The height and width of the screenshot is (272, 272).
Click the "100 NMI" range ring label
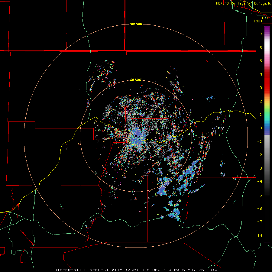[x=136, y=24]
